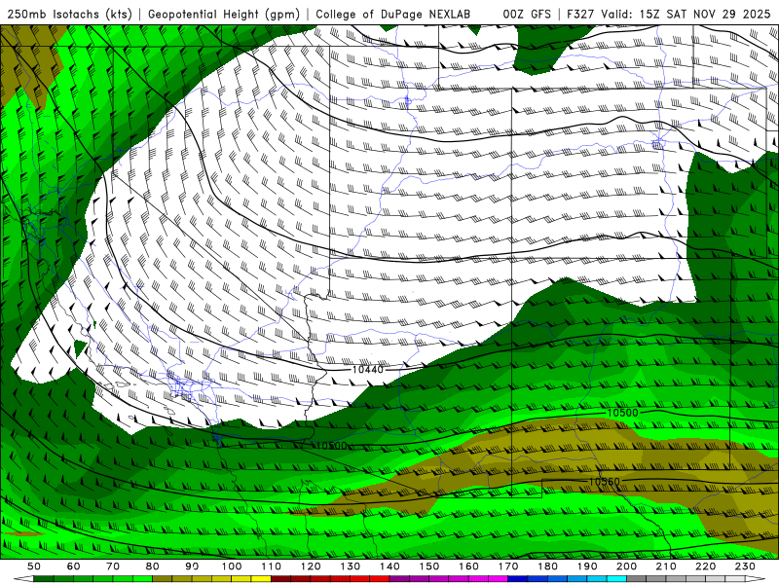Image resolution: width=779 pixels, height=584 pixels.
Task: Click 'College of DuPage NEXLAB' in header
Action: click(393, 14)
